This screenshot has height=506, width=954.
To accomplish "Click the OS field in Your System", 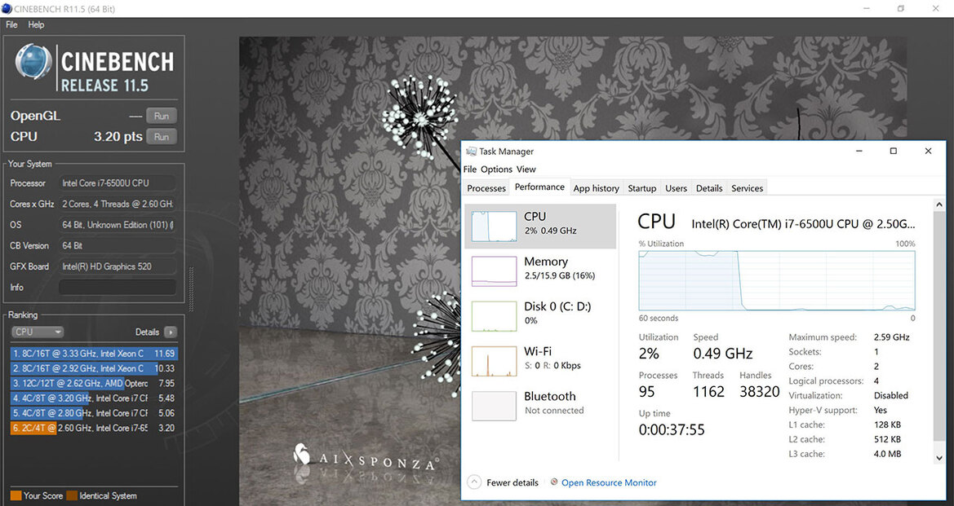I will point(118,225).
